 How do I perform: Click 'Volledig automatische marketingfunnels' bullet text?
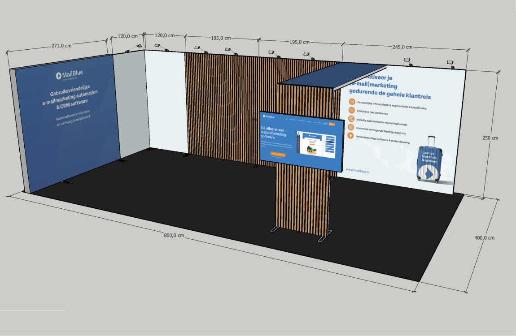coord(382,122)
